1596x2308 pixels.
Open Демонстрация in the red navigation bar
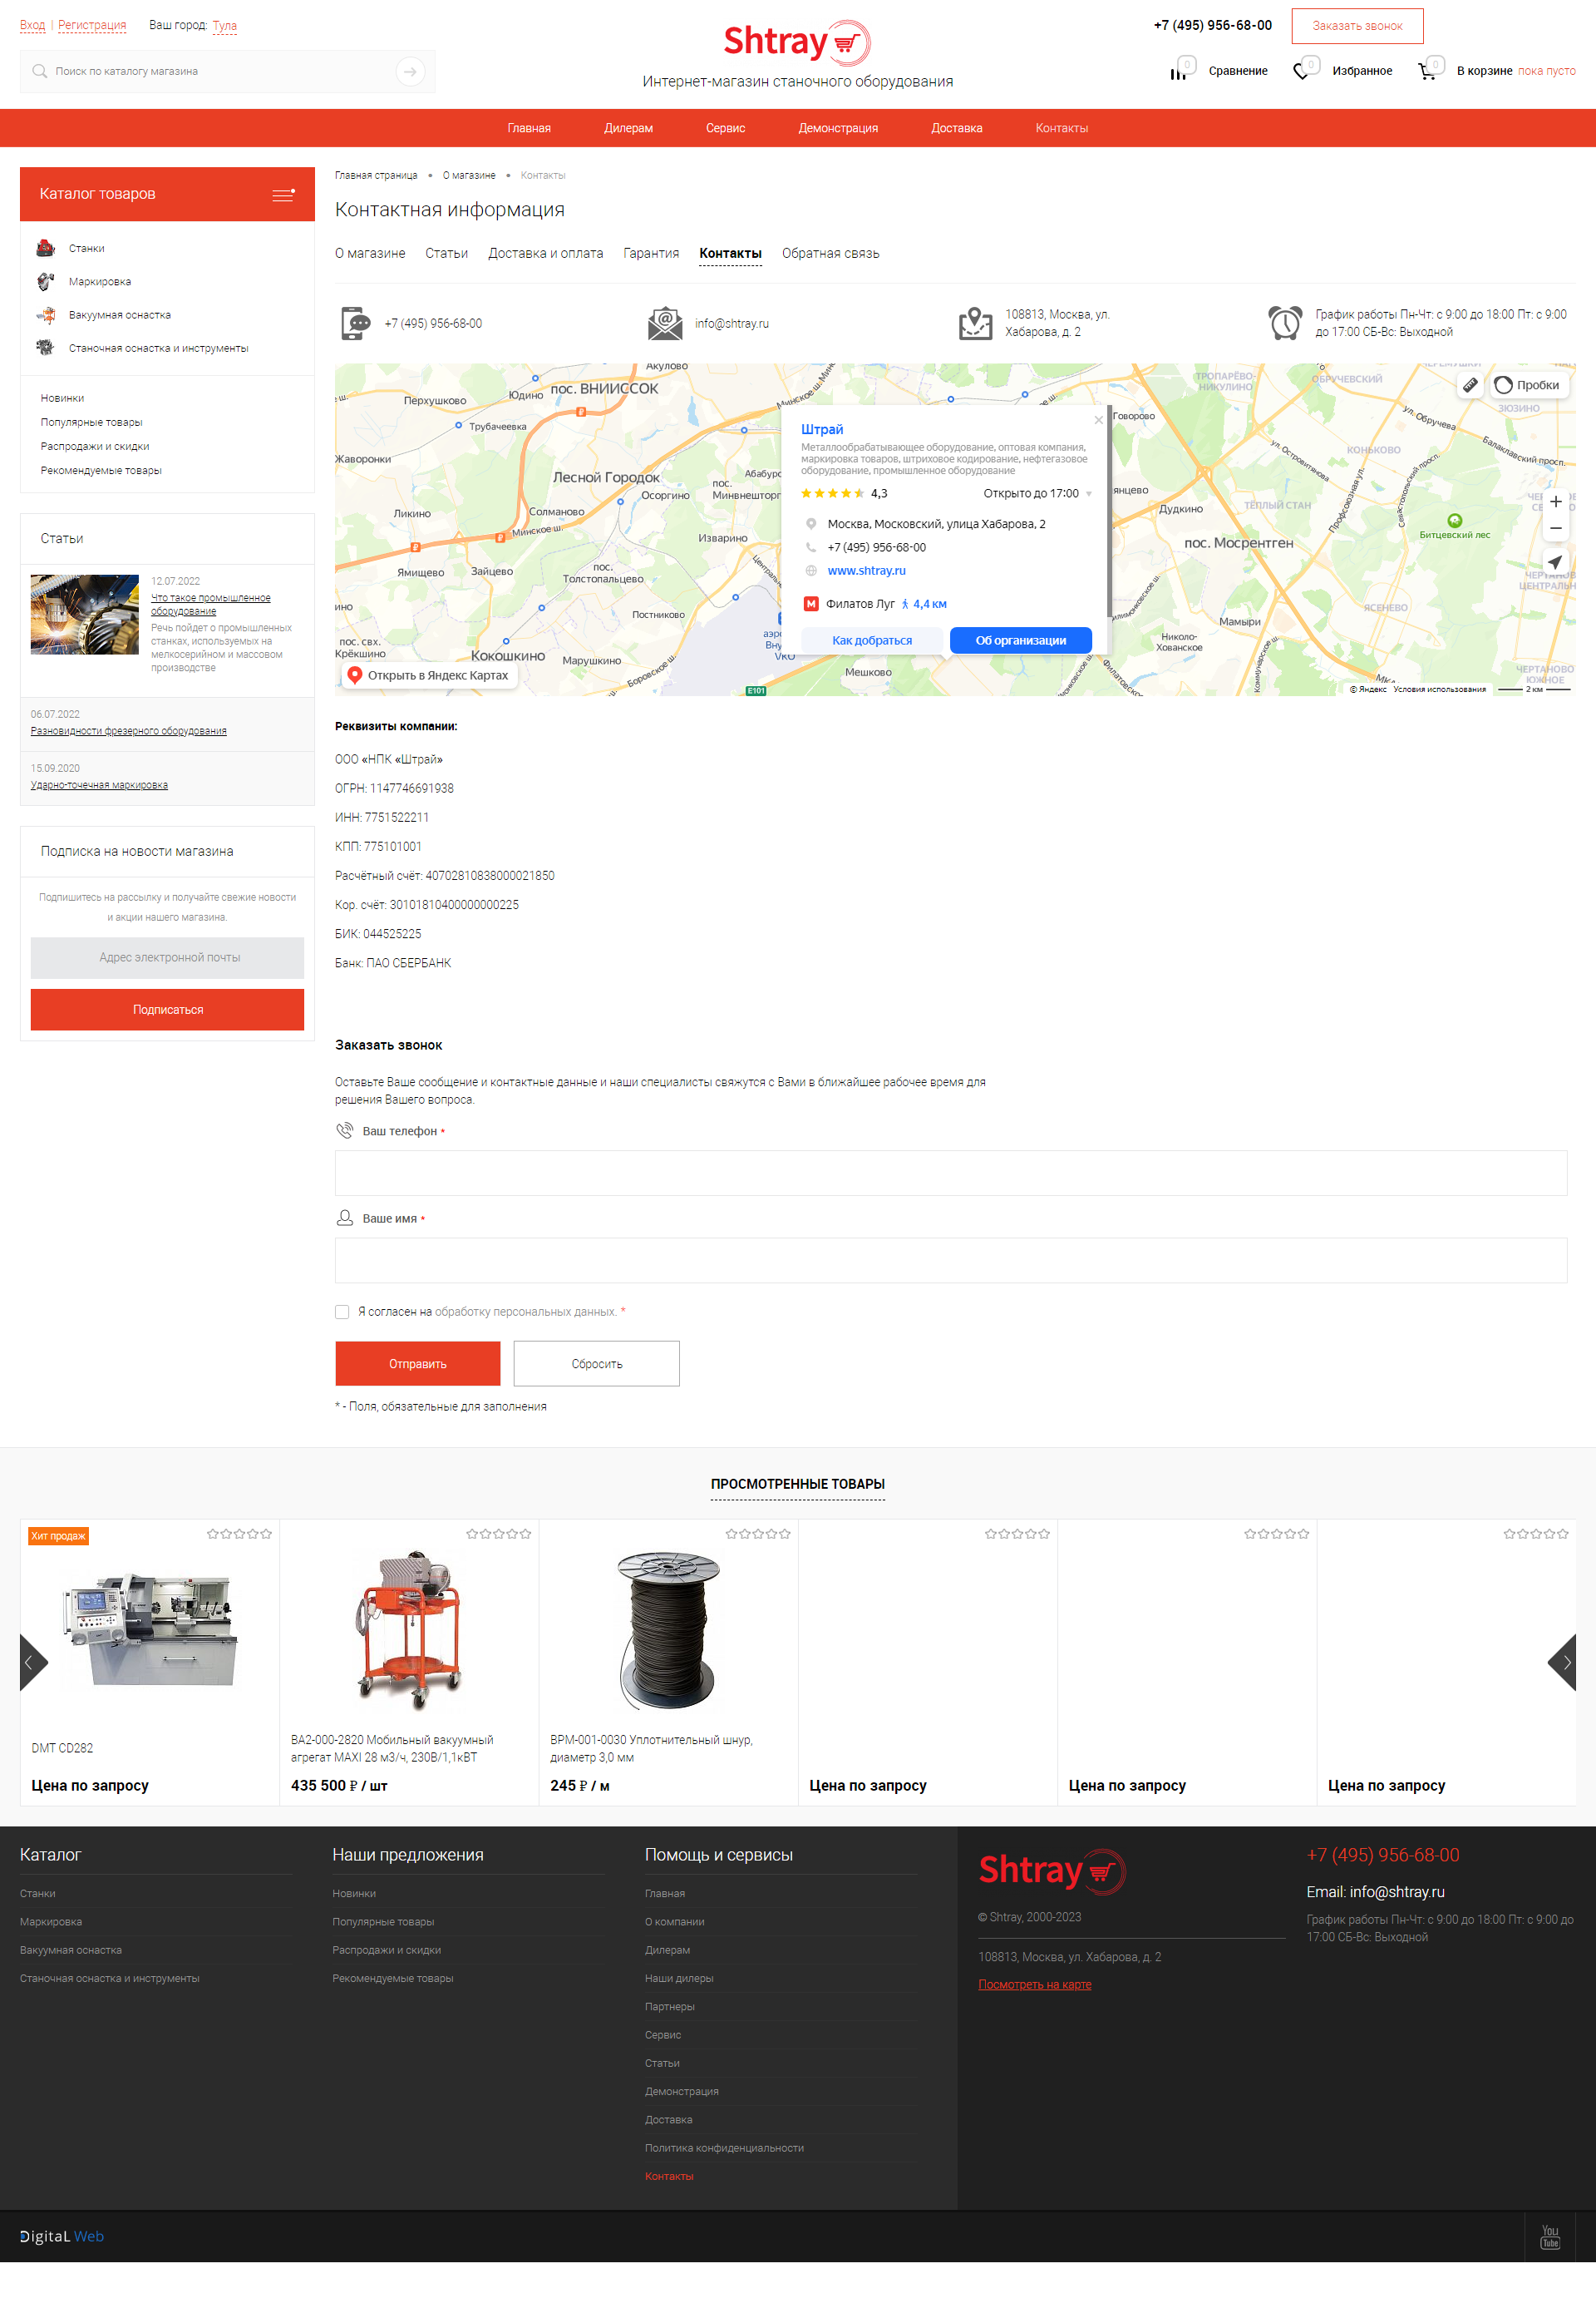[838, 128]
